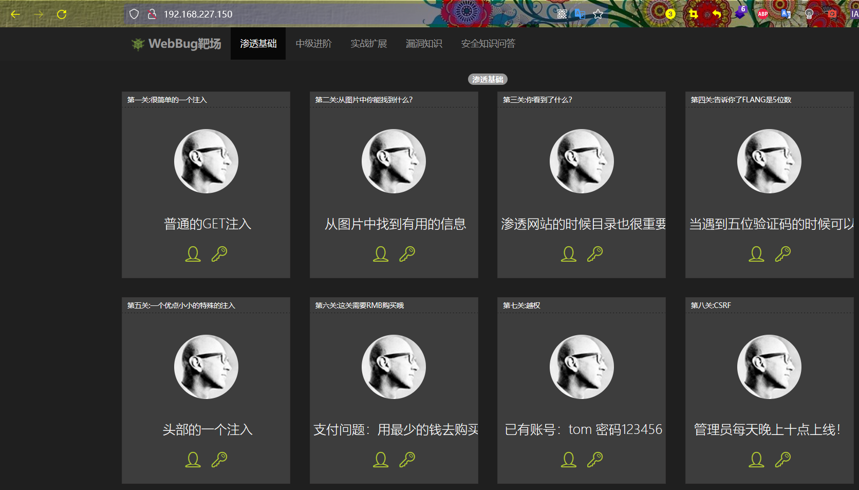
Task: Click the Google Translate extension icon in toolbar
Action: 786,14
